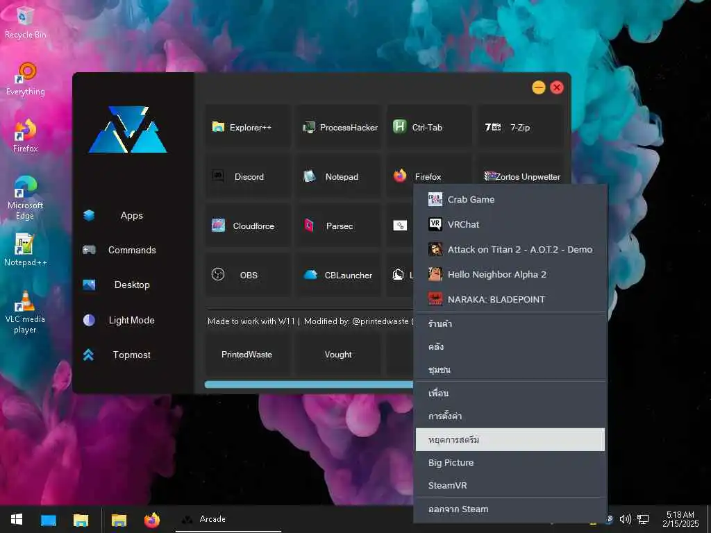Open Notepad tile in Arcade
The height and width of the screenshot is (533, 711).
tap(339, 177)
